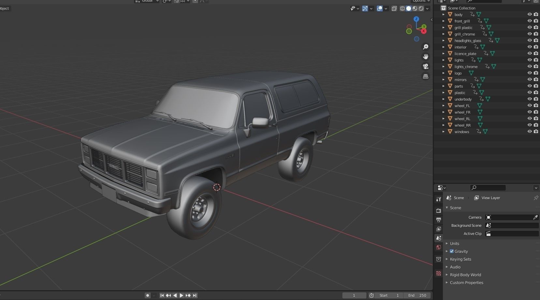This screenshot has width=540, height=300.
Task: Toggle viewport overlays display
Action: point(380,8)
